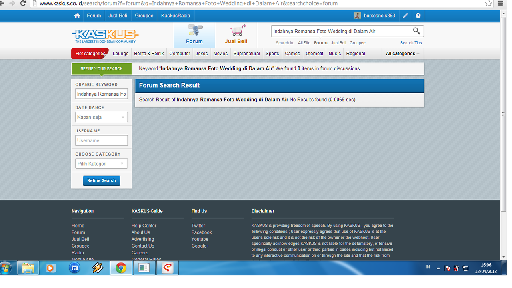512x288 pixels.
Task: Open the Winamp lightning taskbar icon
Action: pos(98,268)
